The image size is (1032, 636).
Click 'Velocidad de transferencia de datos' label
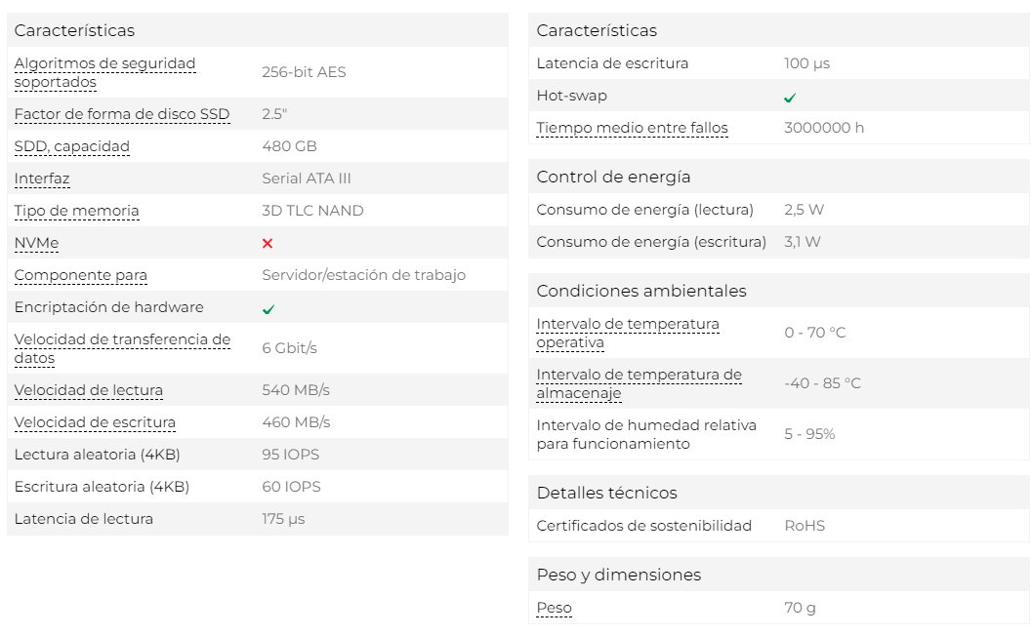click(121, 348)
